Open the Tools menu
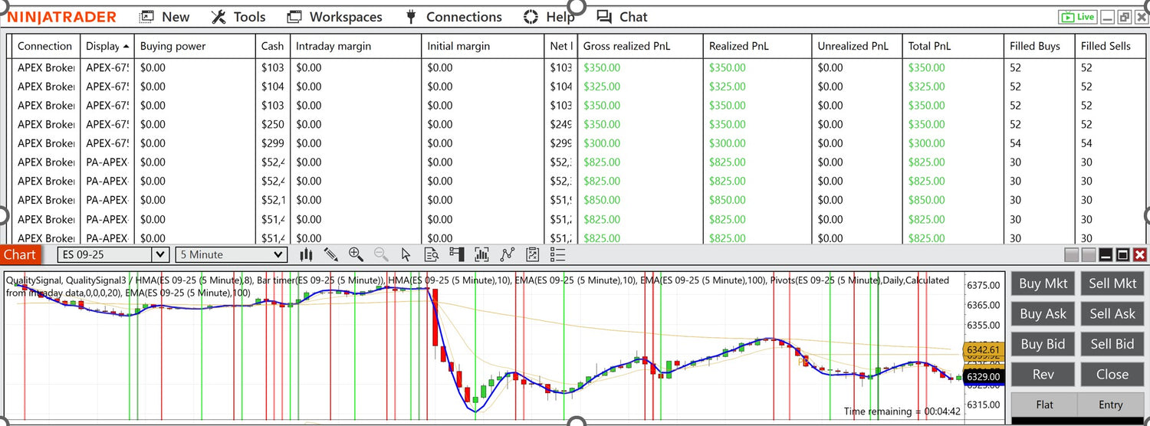Image resolution: width=1150 pixels, height=426 pixels. (x=238, y=17)
